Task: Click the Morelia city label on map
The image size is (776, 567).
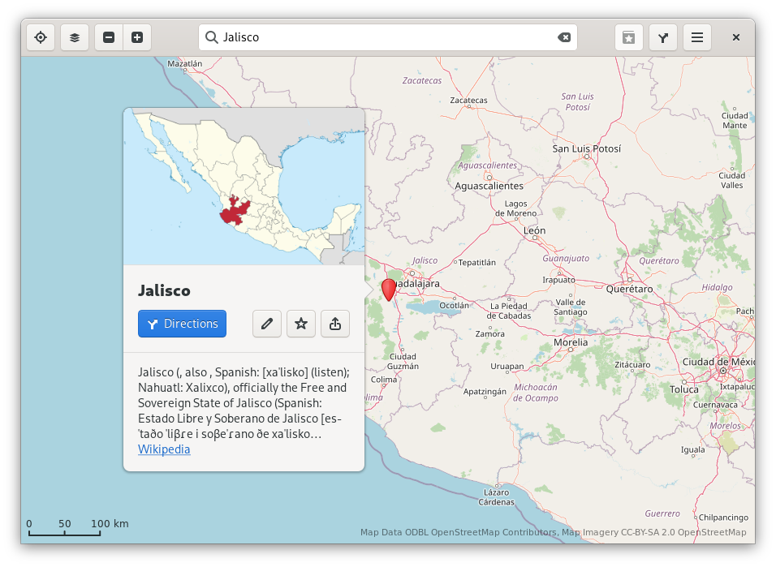Action: [570, 342]
